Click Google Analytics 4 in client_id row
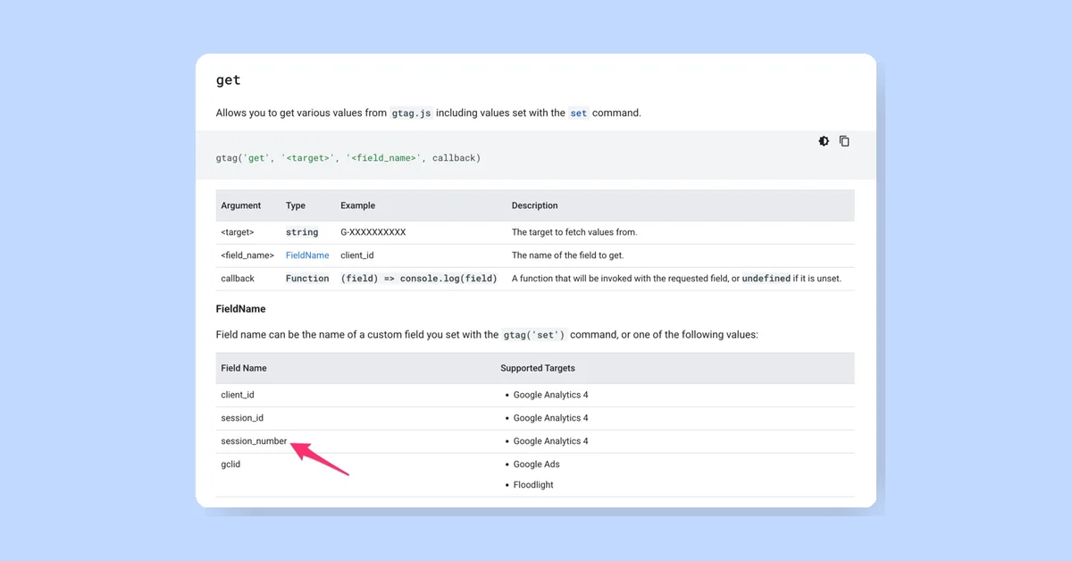The image size is (1072, 561). click(x=550, y=395)
